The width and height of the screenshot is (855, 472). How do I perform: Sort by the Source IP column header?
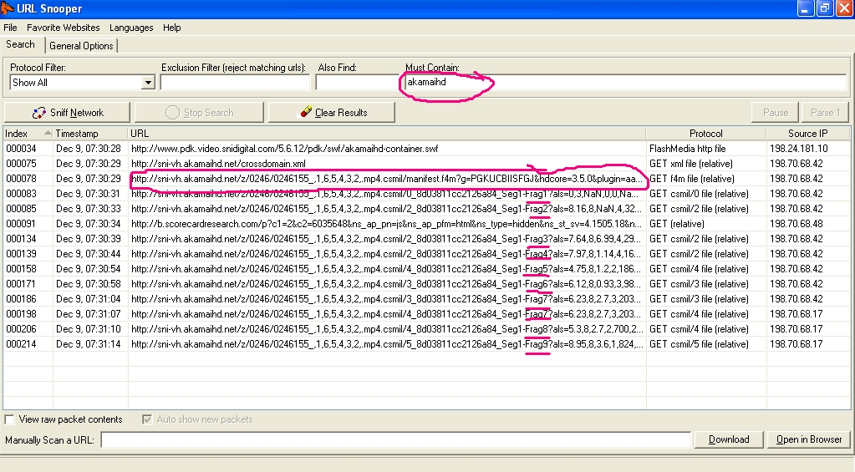point(807,134)
